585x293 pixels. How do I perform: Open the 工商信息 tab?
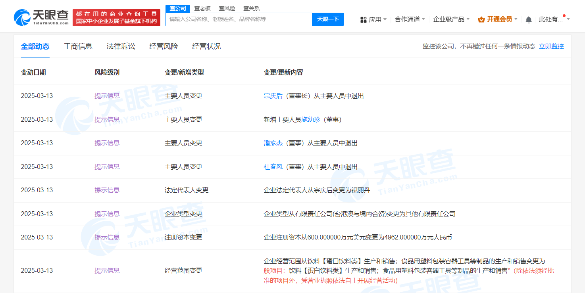pyautogui.click(x=78, y=46)
